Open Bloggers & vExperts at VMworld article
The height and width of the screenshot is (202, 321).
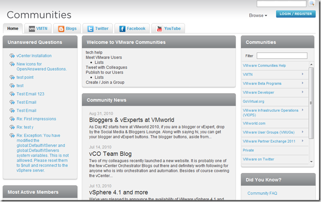(x=132, y=120)
